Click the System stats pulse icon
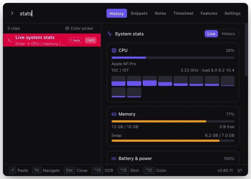 (109, 34)
